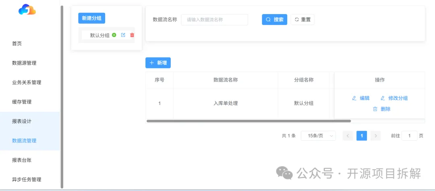The width and height of the screenshot is (435, 191).
Task: Focus the 数据流名称 search input
Action: click(x=214, y=20)
